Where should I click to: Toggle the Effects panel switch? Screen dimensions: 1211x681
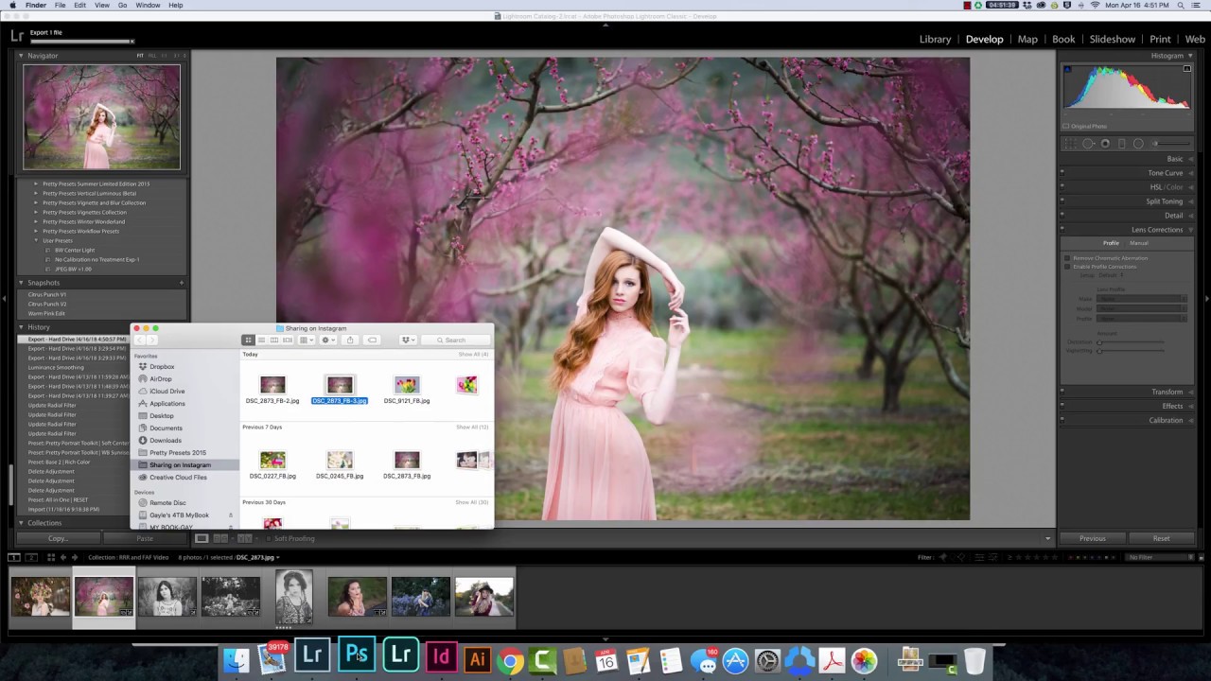(x=1062, y=406)
